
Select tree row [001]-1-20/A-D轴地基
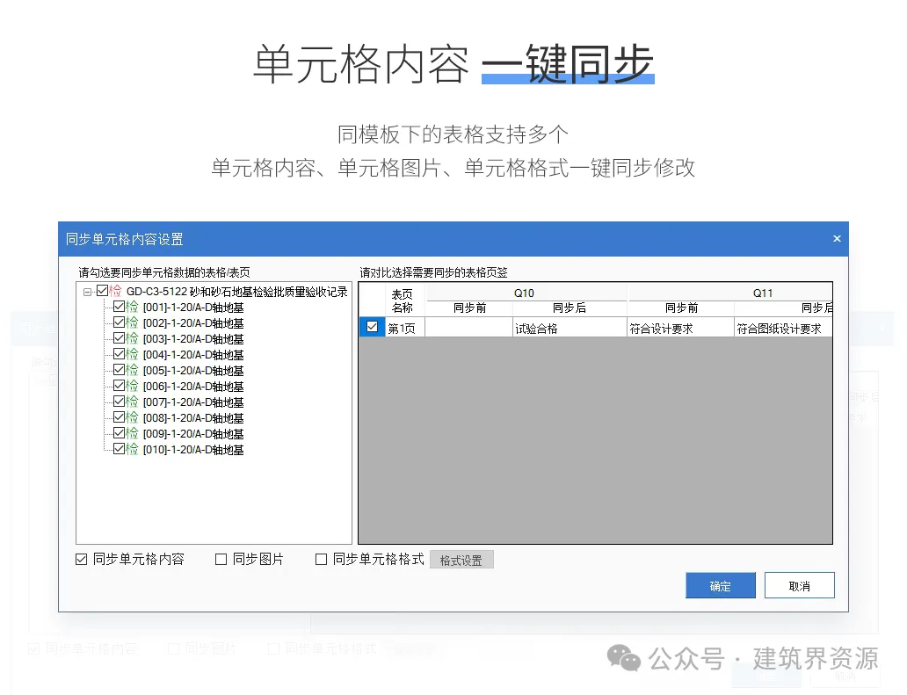(x=193, y=308)
